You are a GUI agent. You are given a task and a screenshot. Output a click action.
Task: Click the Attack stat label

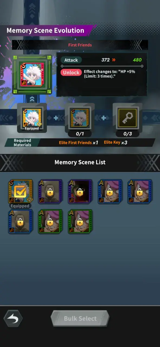(71, 60)
